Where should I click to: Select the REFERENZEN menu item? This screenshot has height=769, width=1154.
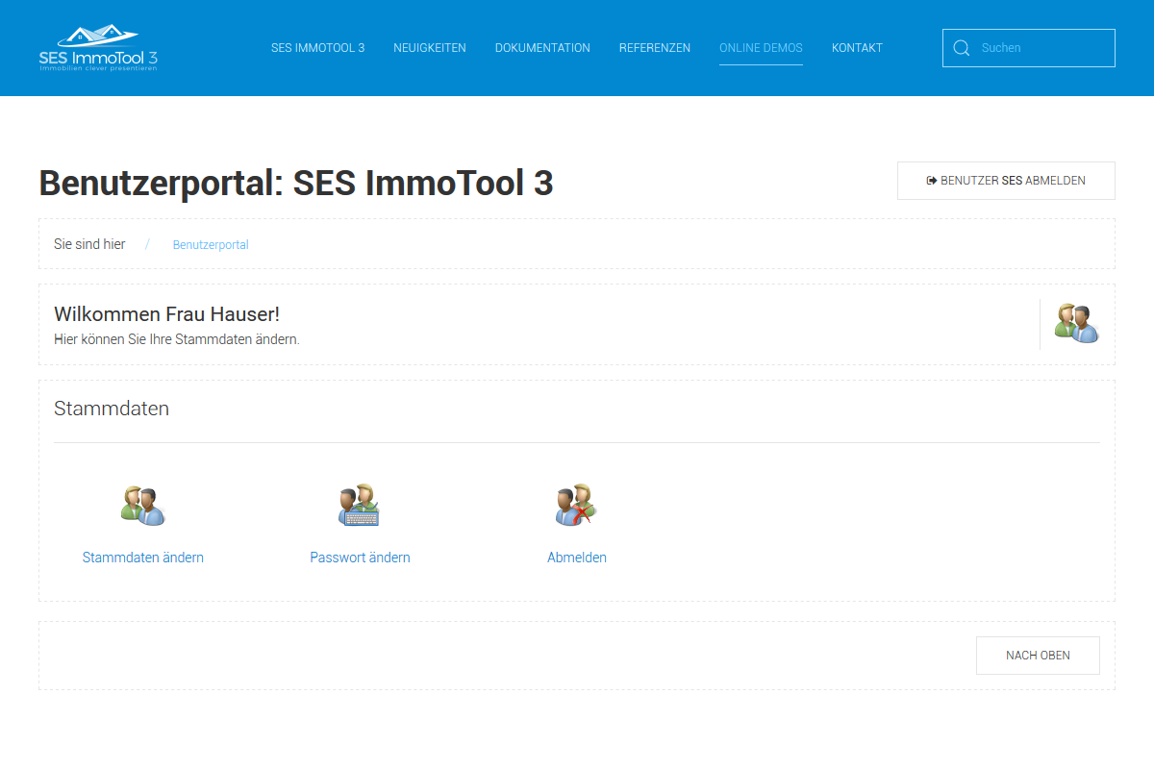[x=655, y=48]
